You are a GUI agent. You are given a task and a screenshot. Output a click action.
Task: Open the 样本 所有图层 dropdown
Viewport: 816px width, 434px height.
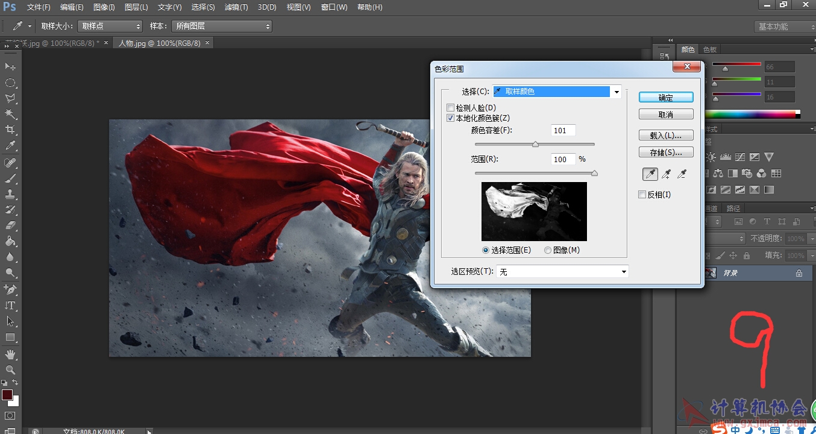point(222,26)
